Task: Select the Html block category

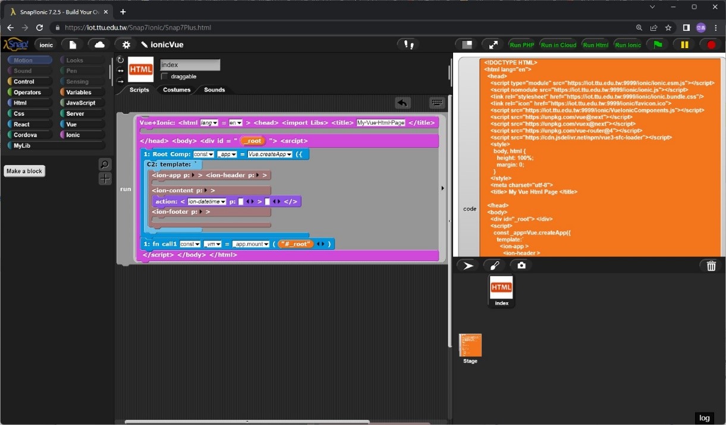Action: point(30,103)
